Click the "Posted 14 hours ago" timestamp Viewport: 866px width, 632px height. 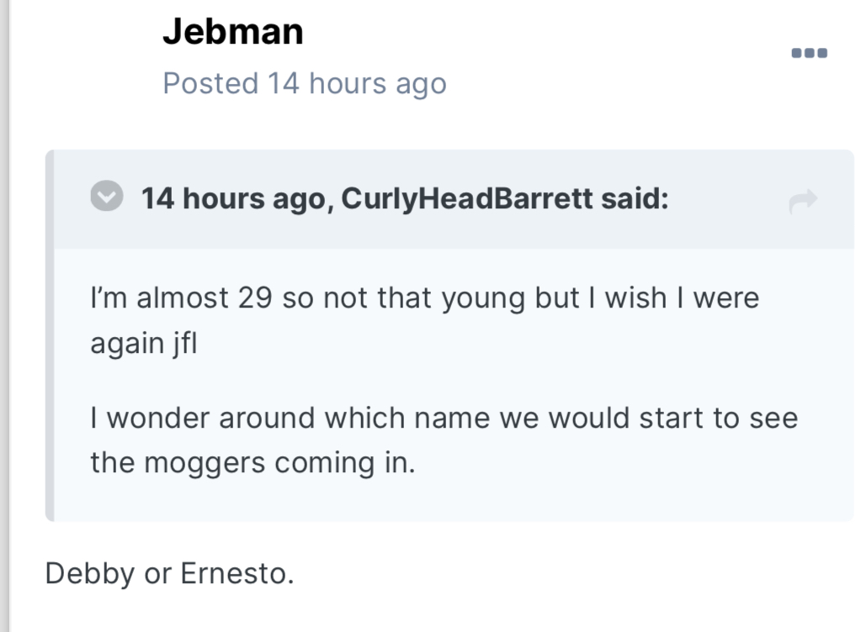pyautogui.click(x=304, y=83)
